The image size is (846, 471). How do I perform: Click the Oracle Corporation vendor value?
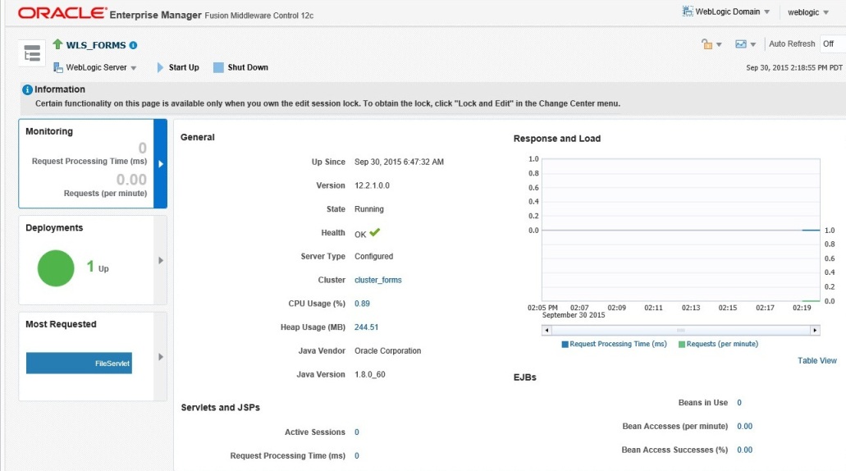coord(387,350)
